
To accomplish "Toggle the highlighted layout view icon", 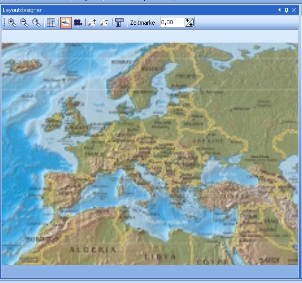I will click(66, 23).
